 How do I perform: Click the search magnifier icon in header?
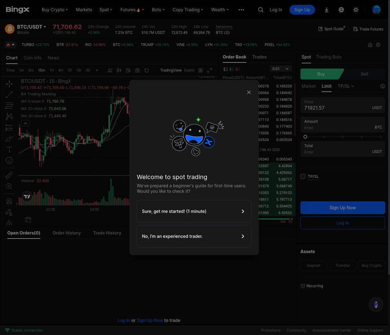tap(260, 10)
